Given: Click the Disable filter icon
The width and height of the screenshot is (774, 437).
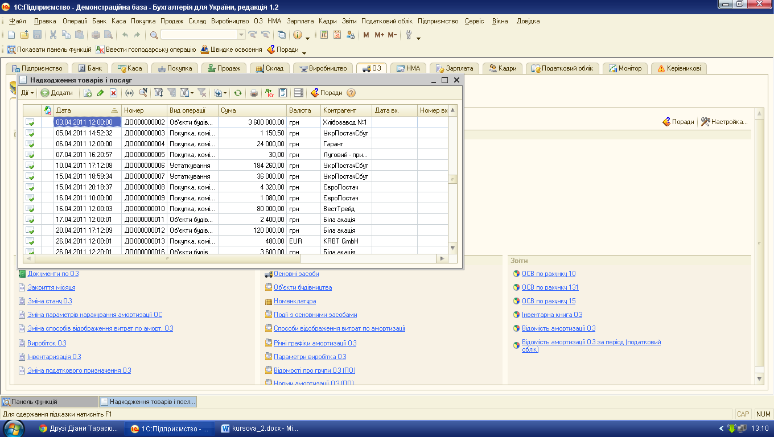Looking at the screenshot, I should tap(201, 93).
